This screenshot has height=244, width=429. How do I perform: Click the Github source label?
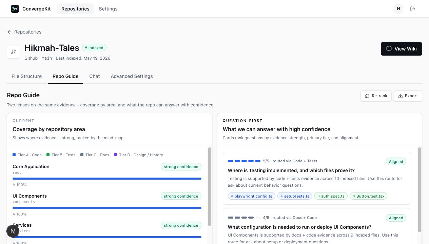31,58
